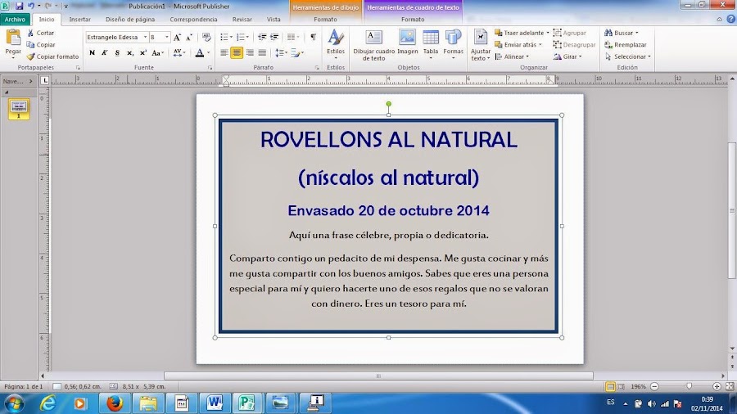
Task: Open Word from the Windows taskbar
Action: (x=215, y=403)
